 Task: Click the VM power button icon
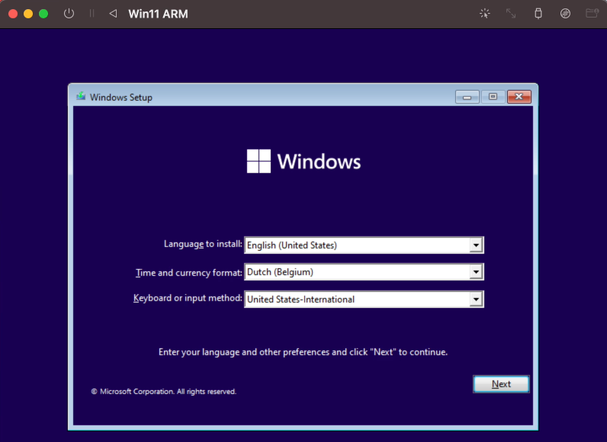[x=69, y=14]
